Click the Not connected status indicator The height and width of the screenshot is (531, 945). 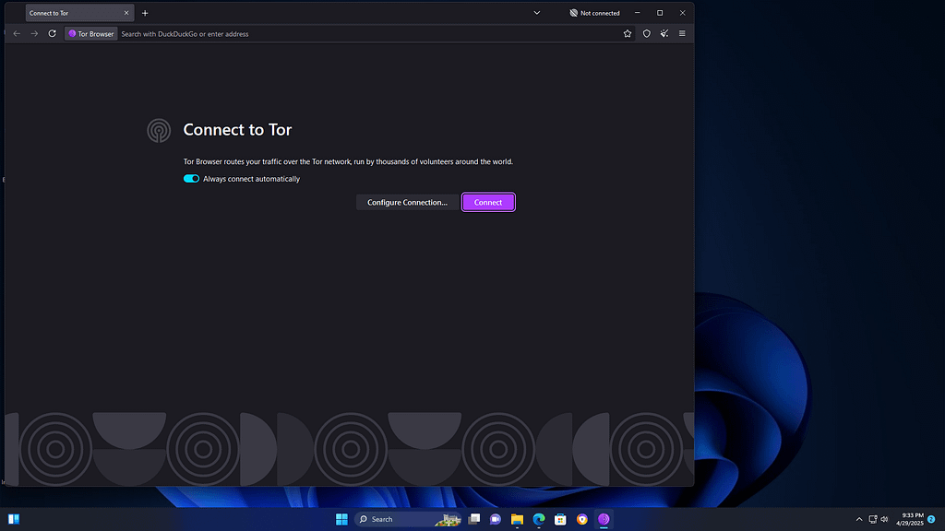point(595,13)
